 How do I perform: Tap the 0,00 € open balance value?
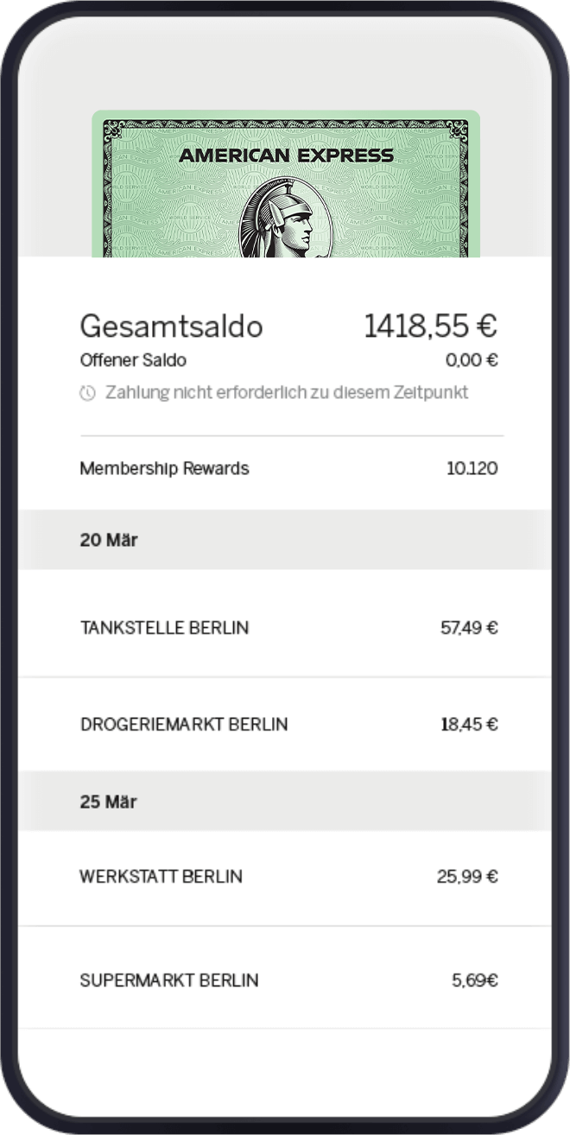[x=472, y=360]
